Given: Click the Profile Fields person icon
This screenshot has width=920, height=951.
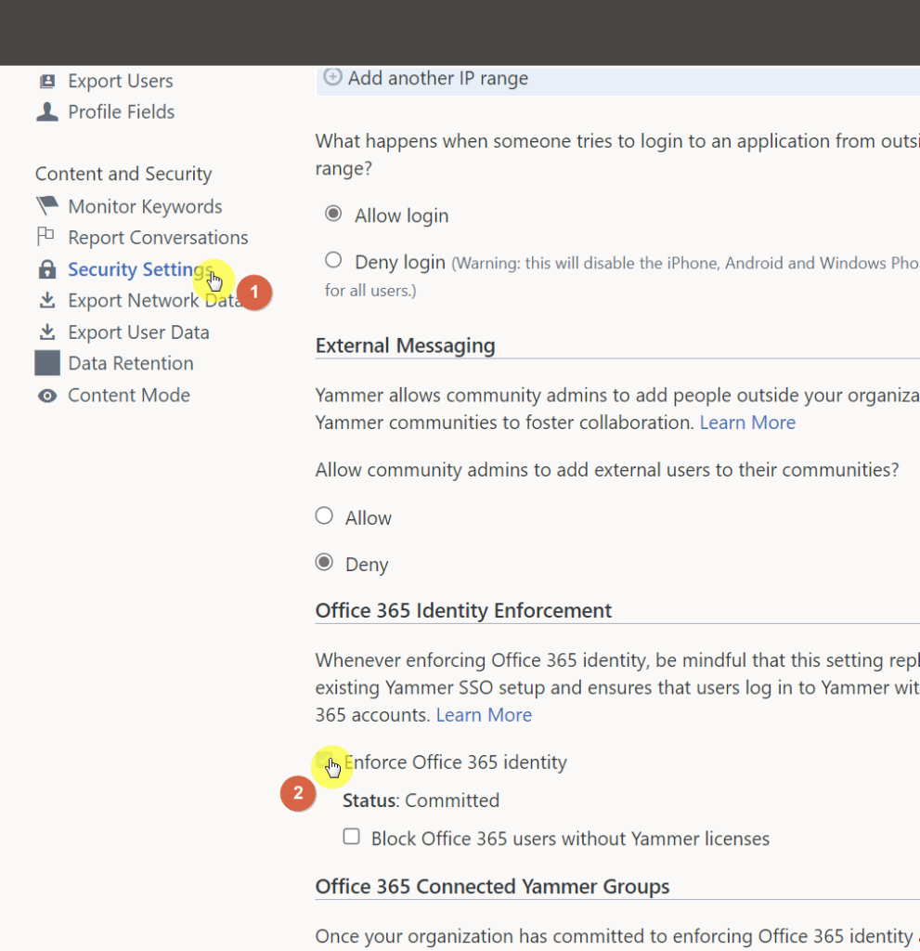Looking at the screenshot, I should click(47, 112).
